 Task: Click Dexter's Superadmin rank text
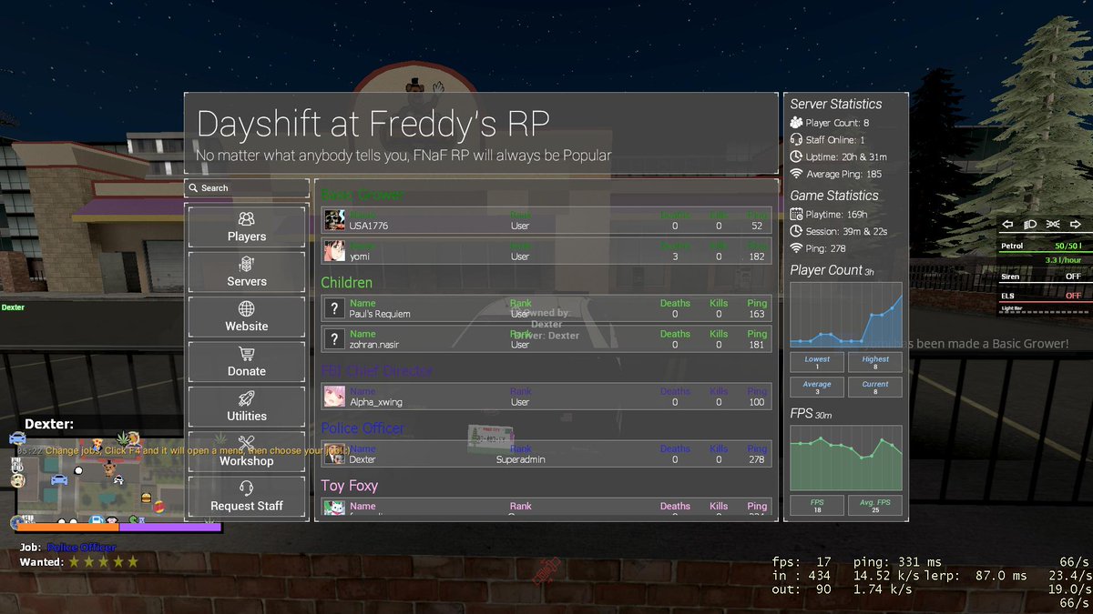pyautogui.click(x=521, y=459)
